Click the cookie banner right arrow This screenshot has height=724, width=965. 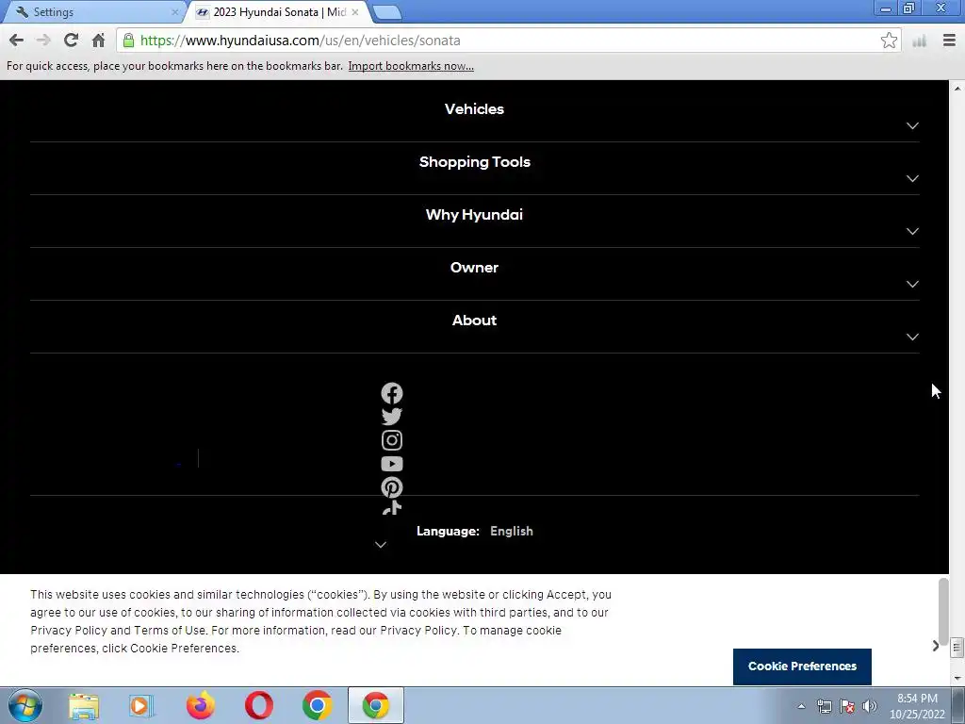click(936, 646)
